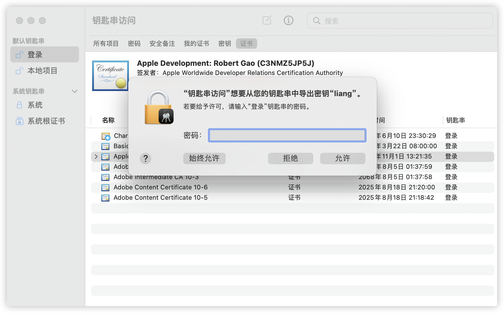Screen dimensions: 504x313
Task: Switch to the 密码 tab
Action: pos(134,43)
